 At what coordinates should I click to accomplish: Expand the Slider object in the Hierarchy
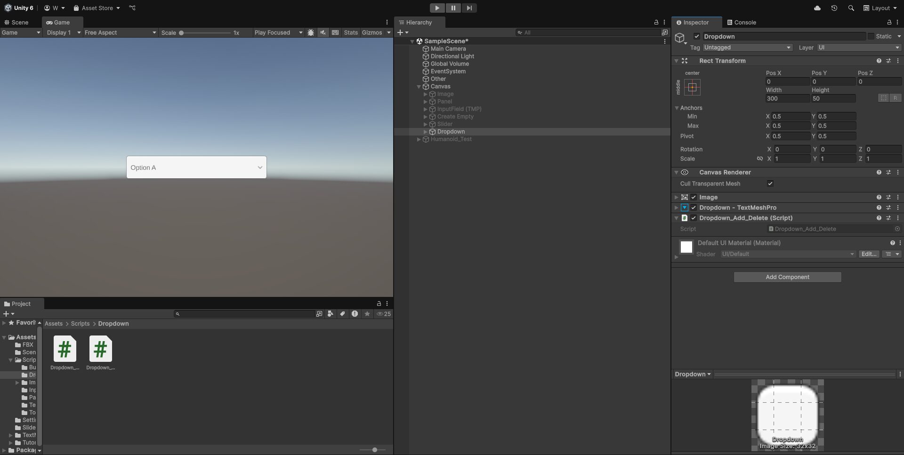click(x=426, y=124)
